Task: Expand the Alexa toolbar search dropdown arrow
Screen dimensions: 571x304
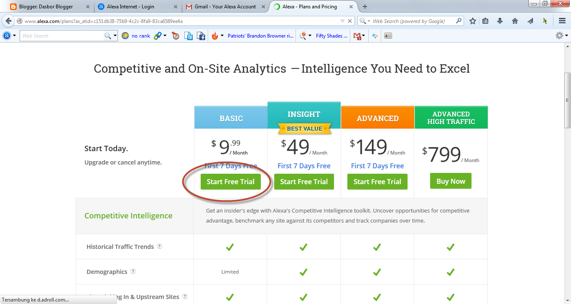Action: [x=115, y=36]
